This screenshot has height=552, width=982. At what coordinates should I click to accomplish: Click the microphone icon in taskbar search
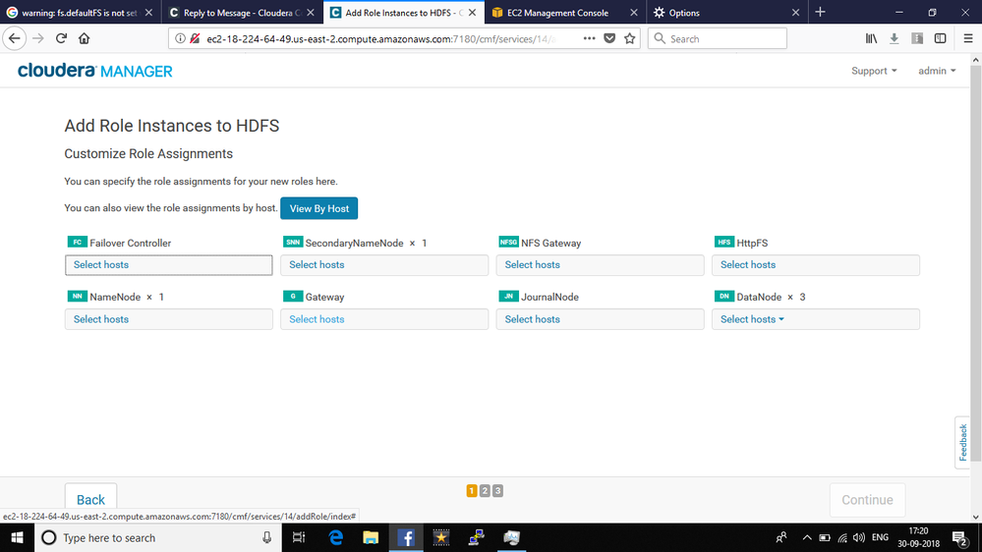(266, 537)
